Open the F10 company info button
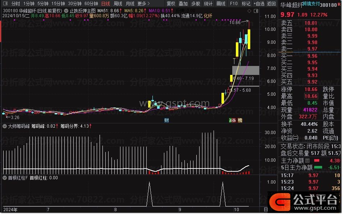Screen dimensions: 343x214 (234, 4)
